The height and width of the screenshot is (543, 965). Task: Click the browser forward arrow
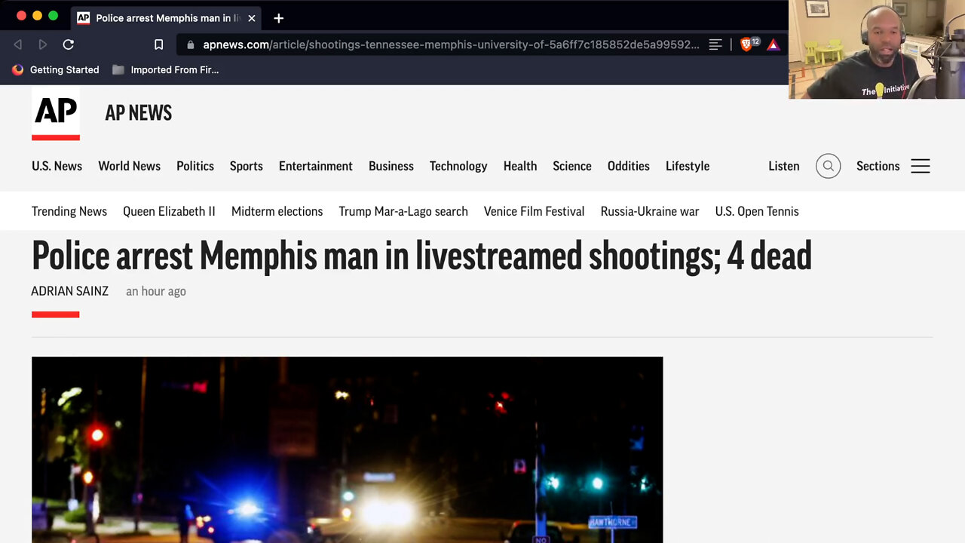pyautogui.click(x=43, y=44)
